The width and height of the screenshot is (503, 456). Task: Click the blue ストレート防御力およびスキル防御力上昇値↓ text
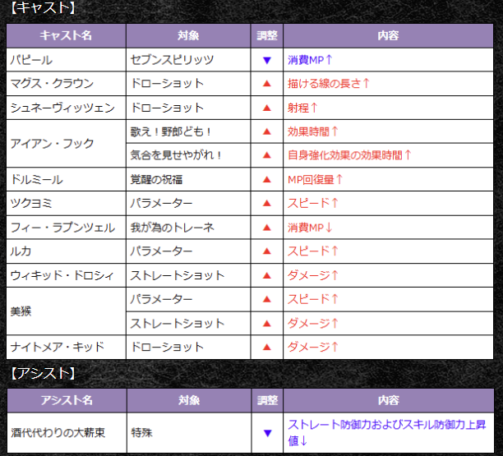point(387,433)
